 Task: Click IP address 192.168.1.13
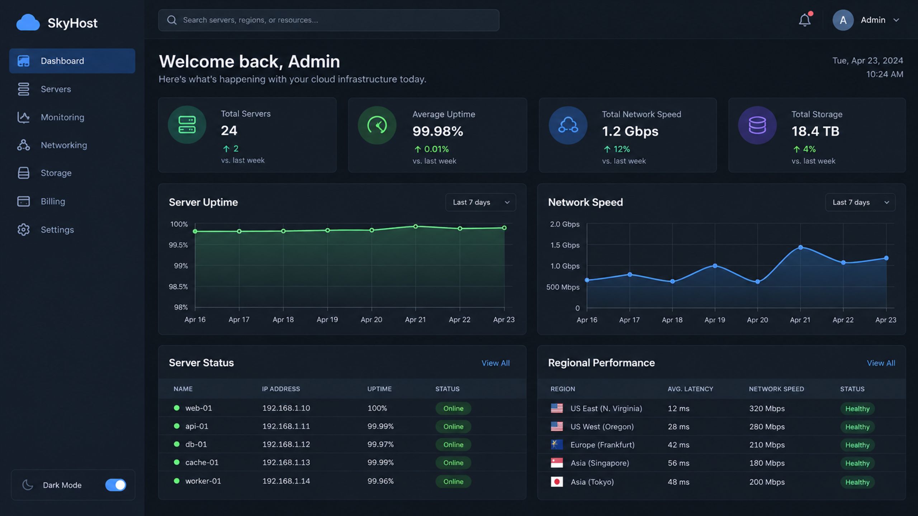(x=286, y=462)
